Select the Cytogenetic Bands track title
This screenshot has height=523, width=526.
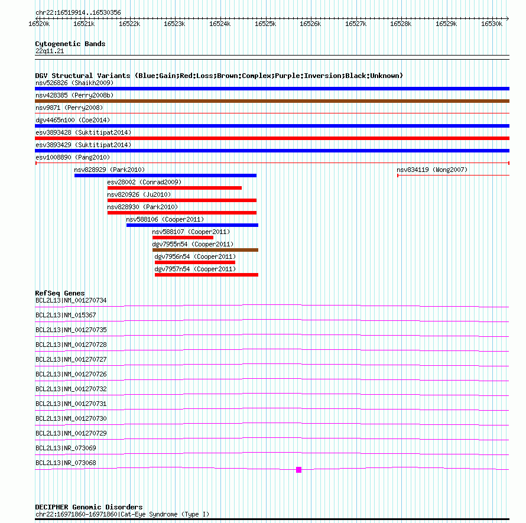coord(70,44)
